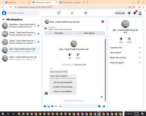Screen dimensions: 146x116
Task: Switch to the Marketplace 3 bed 2 bath tab
Action: 72,2
